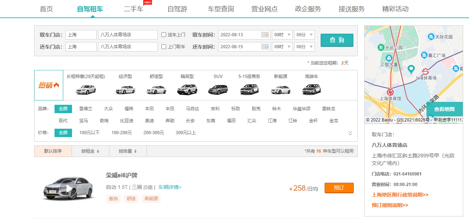This screenshot has height=219, width=469.
Task: Click the teal store location pin on map
Action: pos(411,69)
